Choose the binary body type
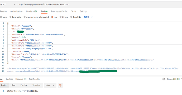Viewport: 182px width, 95px height. pos(64,17)
